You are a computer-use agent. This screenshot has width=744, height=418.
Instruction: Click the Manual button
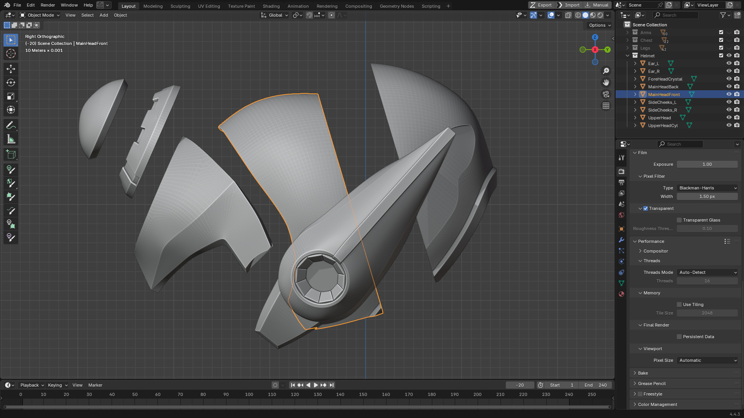(x=597, y=5)
